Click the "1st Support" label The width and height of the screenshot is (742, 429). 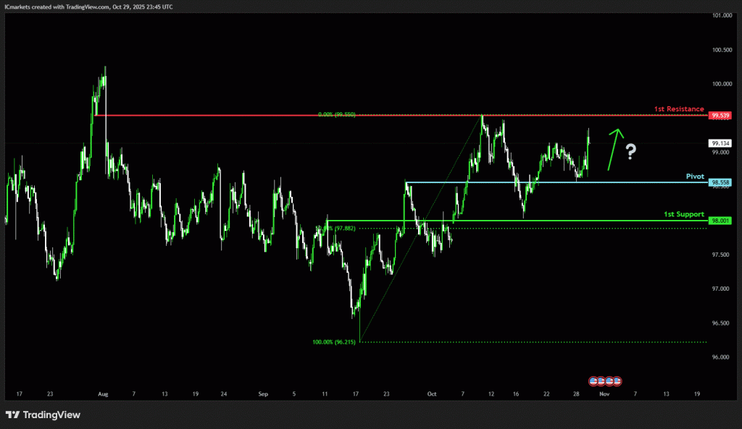(683, 214)
